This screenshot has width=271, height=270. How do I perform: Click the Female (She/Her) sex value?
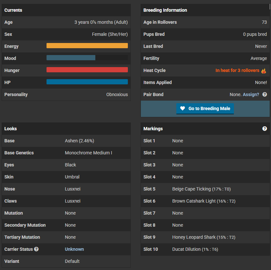click(110, 34)
